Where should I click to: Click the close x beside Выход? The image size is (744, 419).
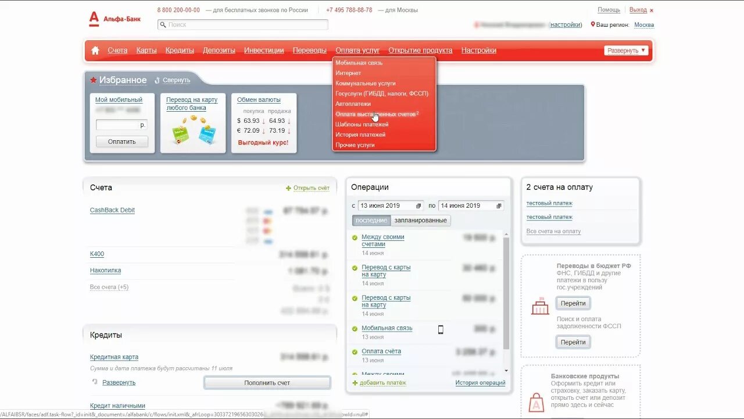[x=652, y=10]
